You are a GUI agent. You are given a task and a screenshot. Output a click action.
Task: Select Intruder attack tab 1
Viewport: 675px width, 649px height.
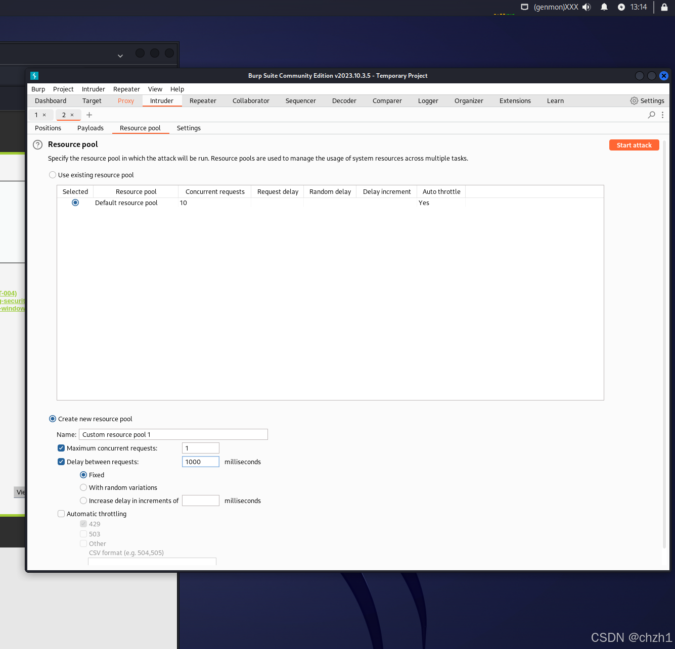36,115
